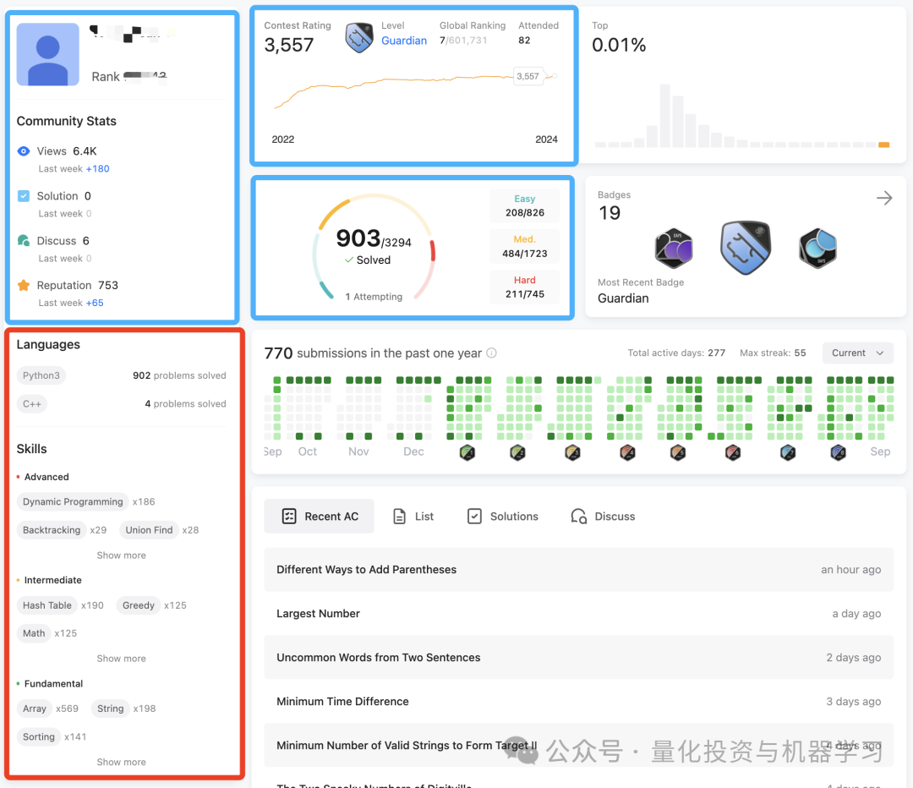Screen dimensions: 913x788
Task: Select the Union Find skill tag
Action: tap(149, 530)
